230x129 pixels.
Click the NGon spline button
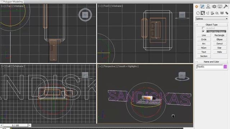pos(204,48)
